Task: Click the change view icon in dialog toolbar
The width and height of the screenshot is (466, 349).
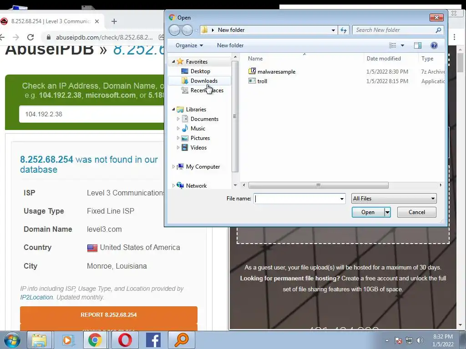Action: coord(393,45)
